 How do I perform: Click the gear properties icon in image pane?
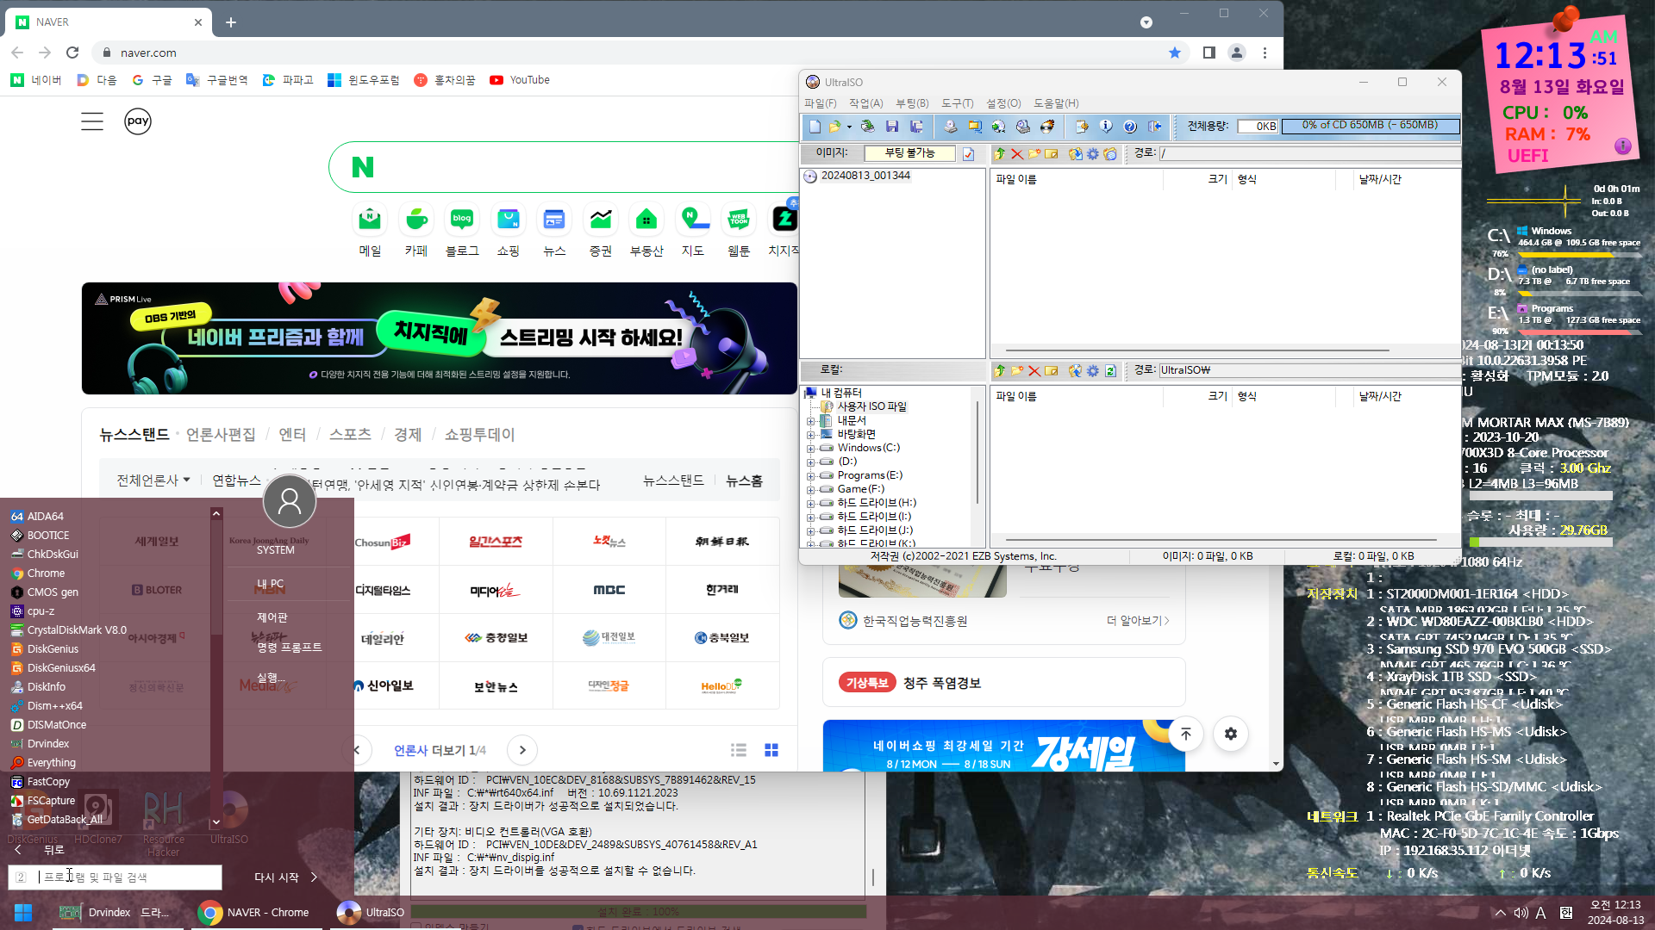1093,154
